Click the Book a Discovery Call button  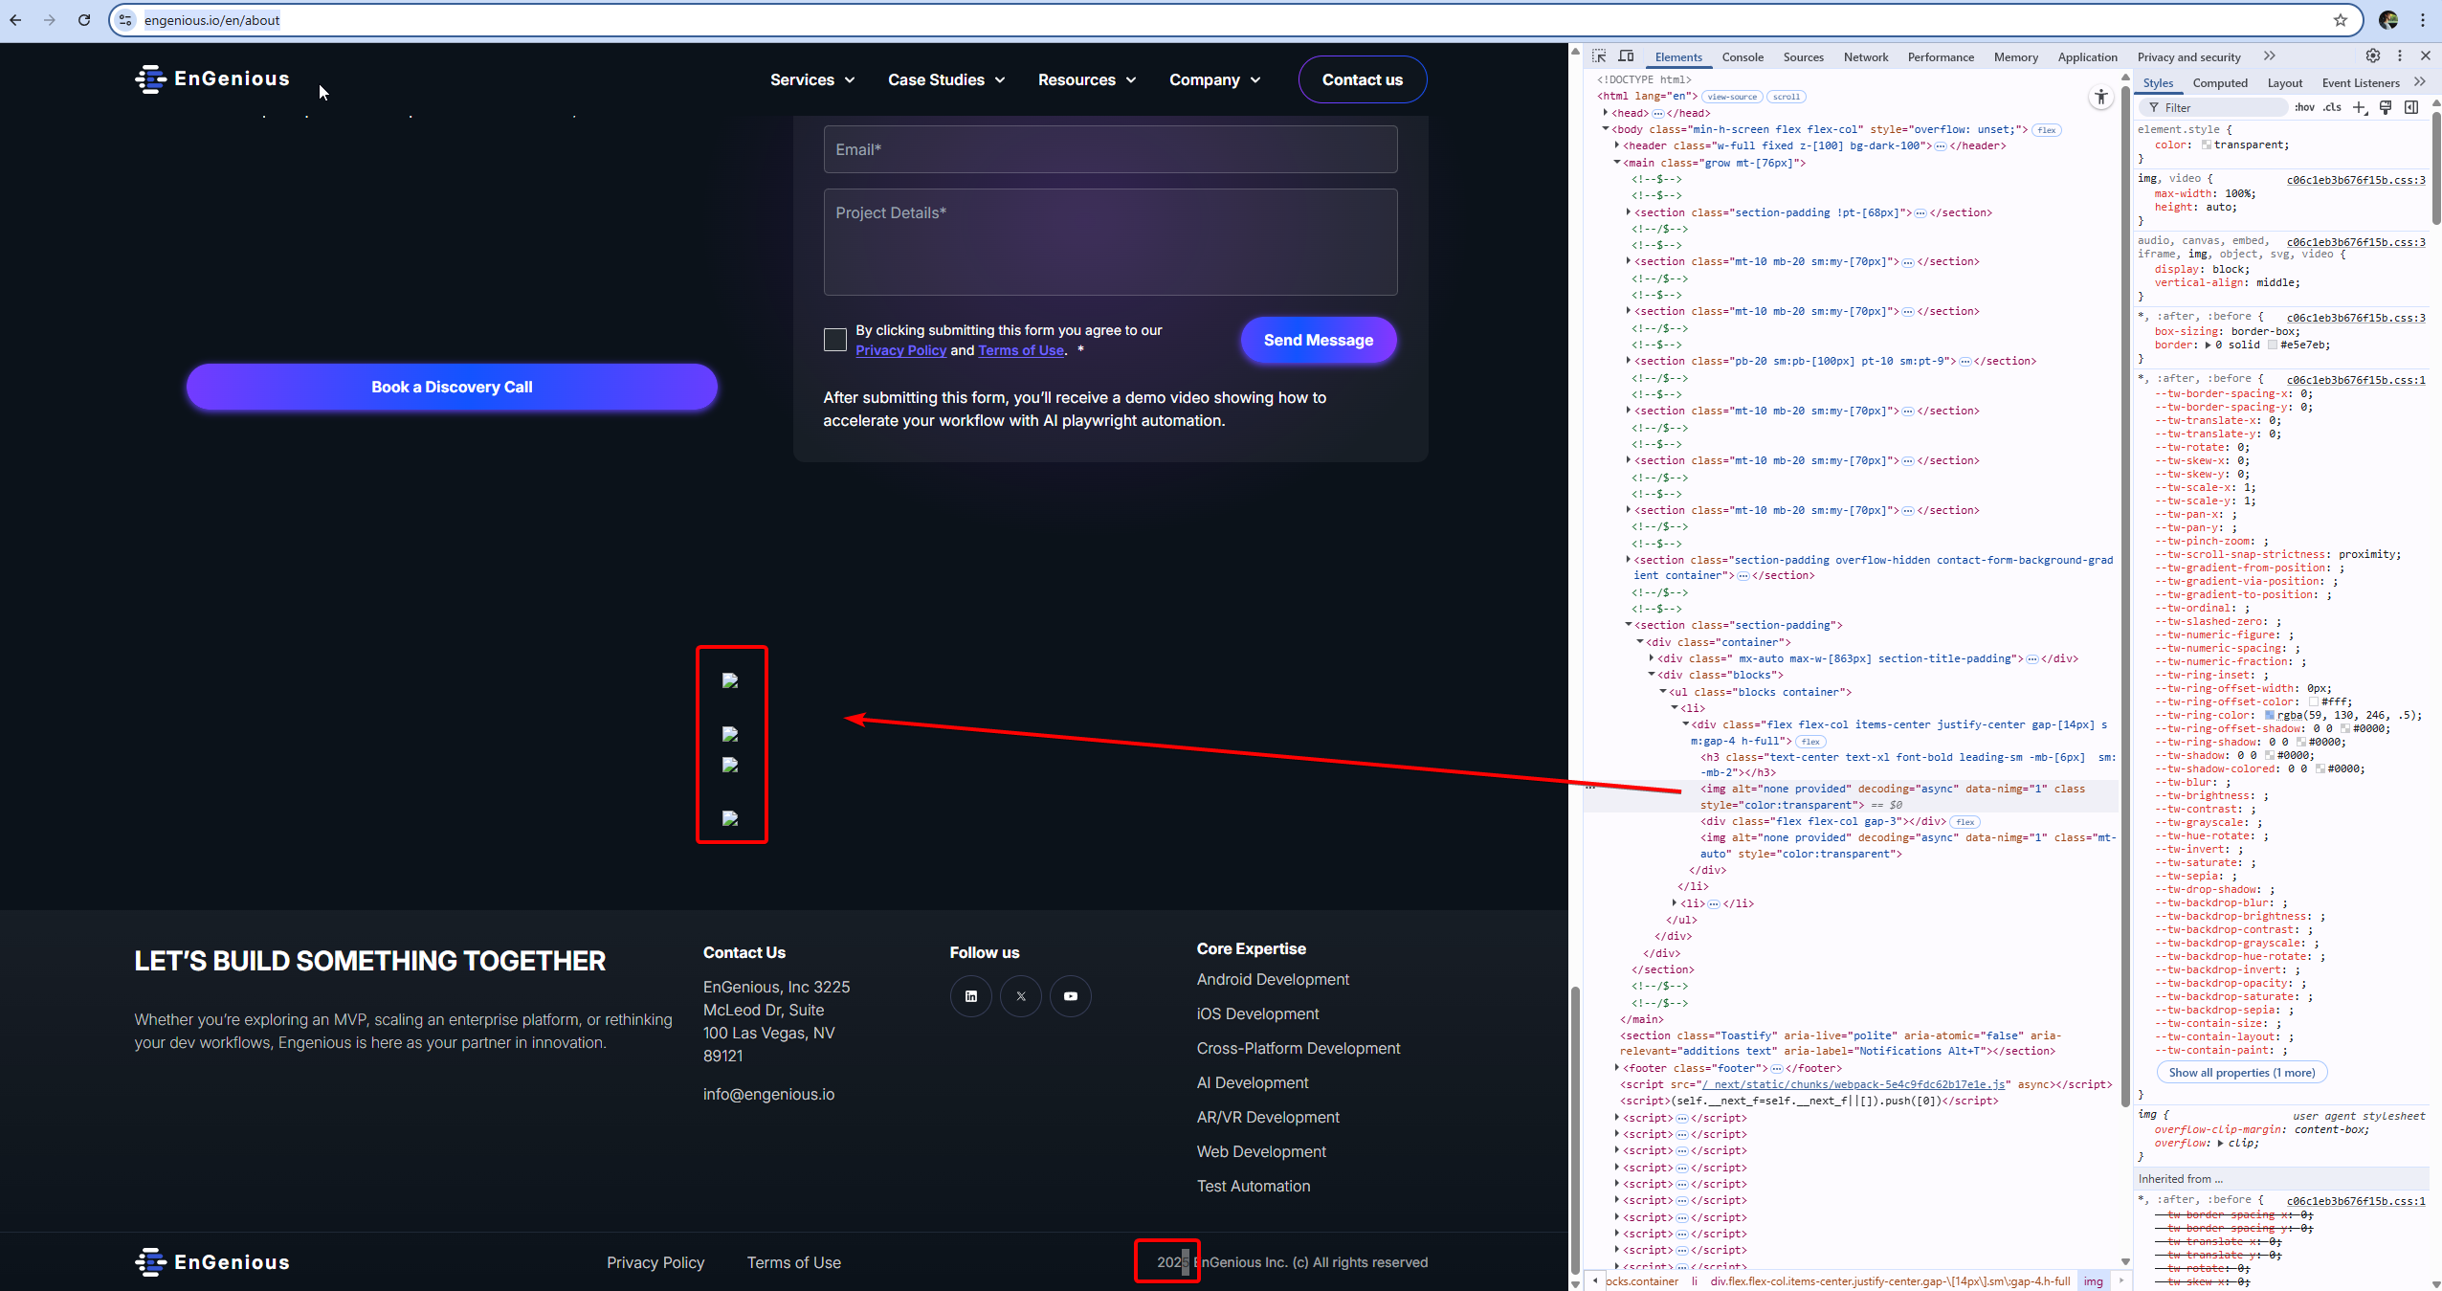pos(452,387)
